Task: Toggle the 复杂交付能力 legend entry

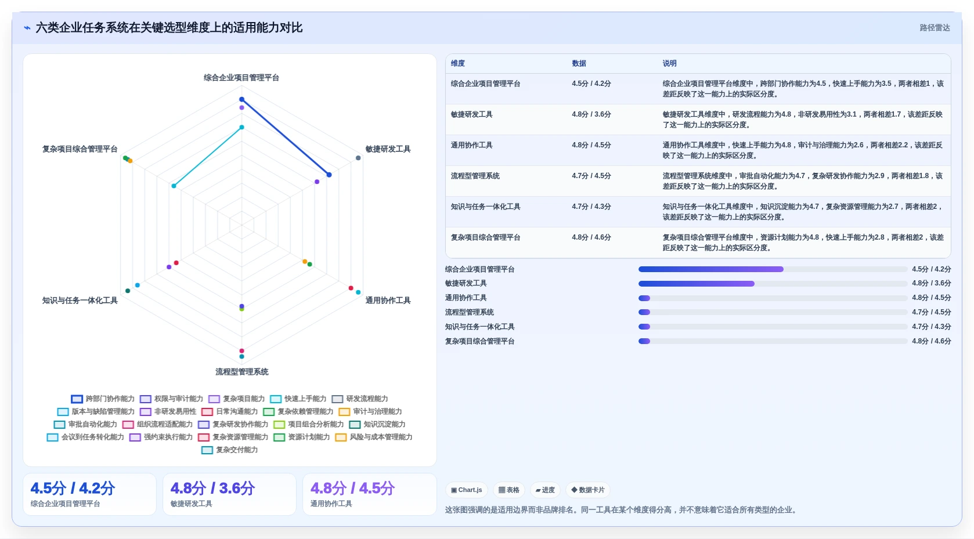Action: tap(230, 450)
